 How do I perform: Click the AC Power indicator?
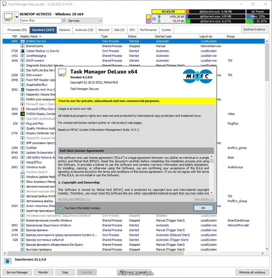tap(257, 11)
